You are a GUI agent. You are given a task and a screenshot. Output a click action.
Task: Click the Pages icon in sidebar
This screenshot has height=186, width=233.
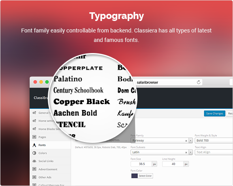34,137
